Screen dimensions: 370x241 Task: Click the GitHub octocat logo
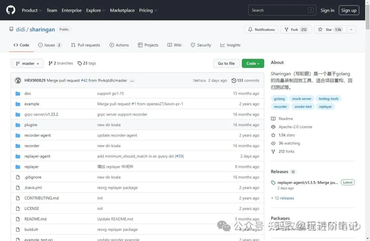pos(11,10)
